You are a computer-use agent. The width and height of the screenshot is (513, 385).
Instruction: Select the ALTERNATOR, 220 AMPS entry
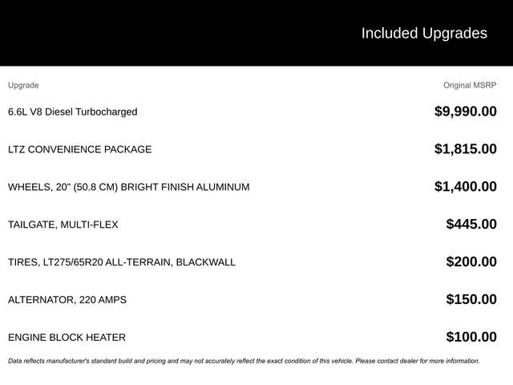(67, 300)
